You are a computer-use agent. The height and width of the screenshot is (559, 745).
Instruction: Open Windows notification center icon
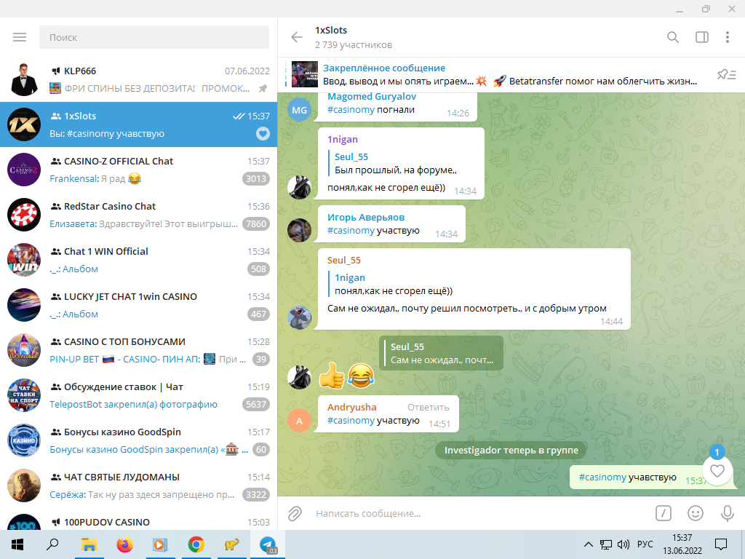[721, 544]
